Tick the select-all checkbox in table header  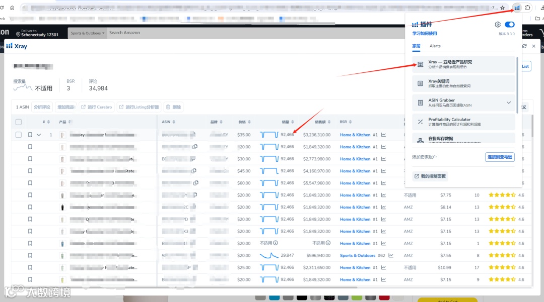pyautogui.click(x=19, y=122)
